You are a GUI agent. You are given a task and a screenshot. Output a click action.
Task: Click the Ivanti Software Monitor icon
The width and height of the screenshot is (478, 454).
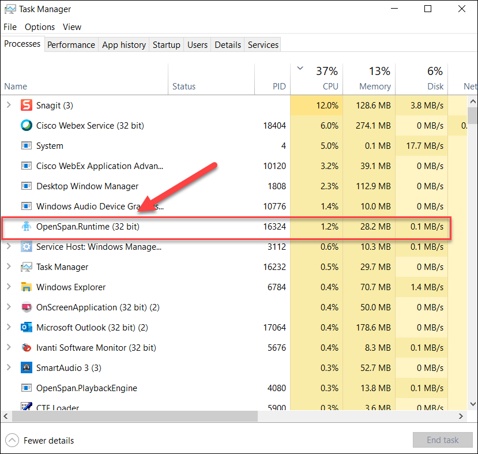point(27,348)
